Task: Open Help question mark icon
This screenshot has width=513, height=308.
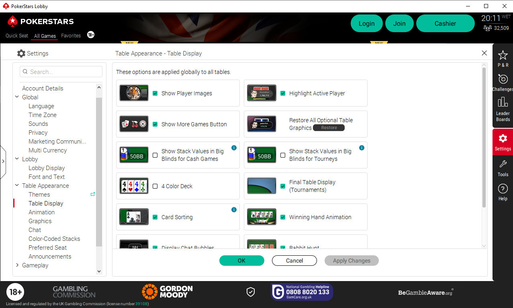Action: 503,189
